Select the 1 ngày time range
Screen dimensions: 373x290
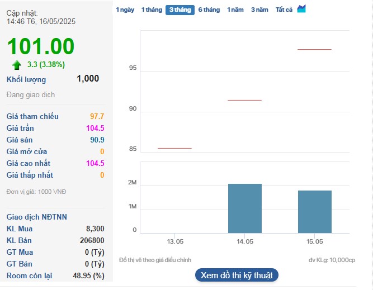(125, 9)
